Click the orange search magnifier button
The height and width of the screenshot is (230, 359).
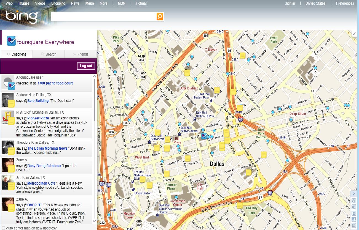[x=160, y=17]
